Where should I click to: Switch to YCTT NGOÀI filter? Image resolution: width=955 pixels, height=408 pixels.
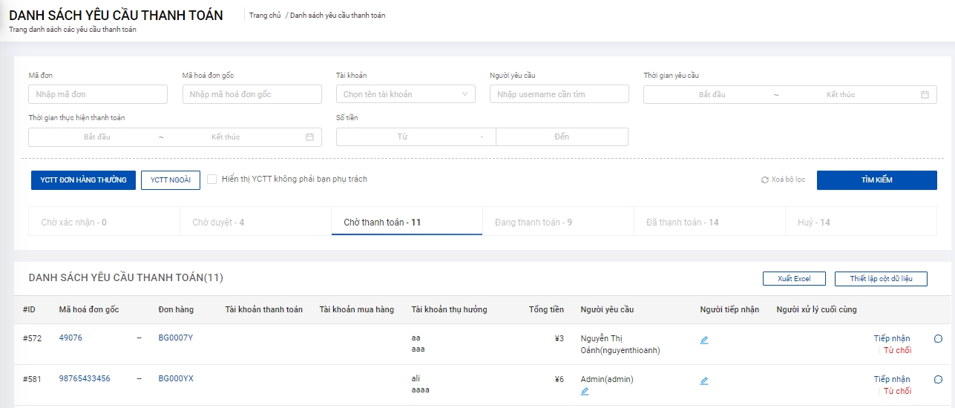coord(171,180)
